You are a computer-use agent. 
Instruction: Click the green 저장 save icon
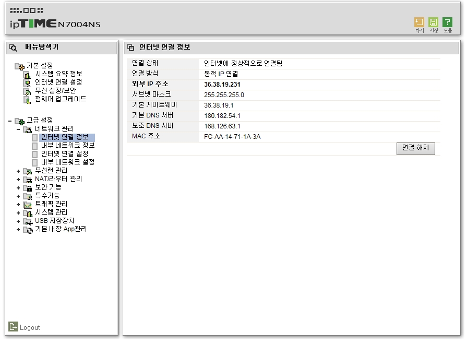(x=434, y=22)
